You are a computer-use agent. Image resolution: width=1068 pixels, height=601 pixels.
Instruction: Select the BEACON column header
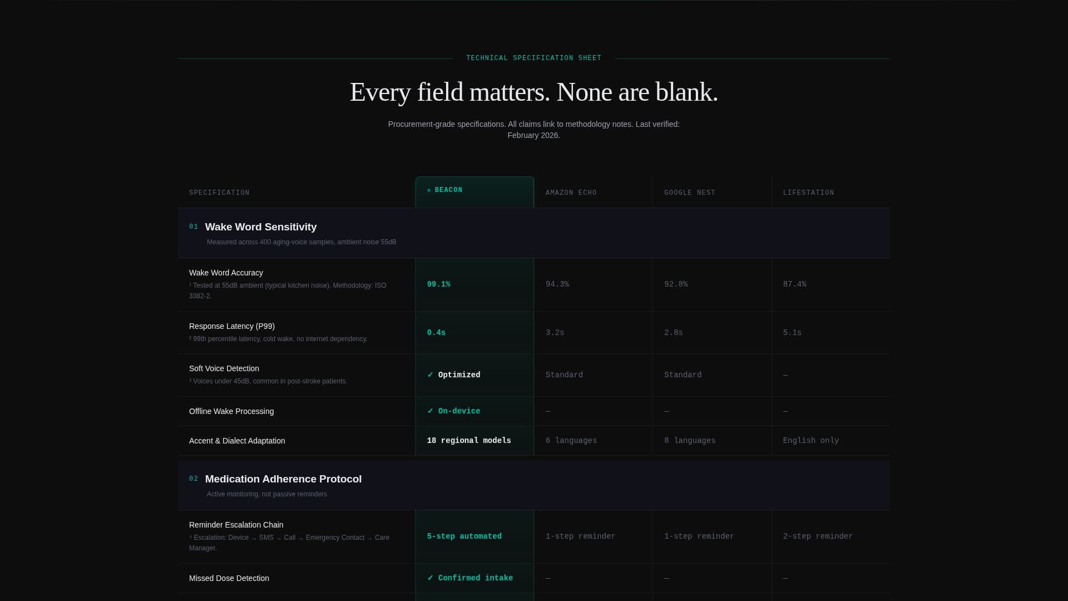pos(474,192)
